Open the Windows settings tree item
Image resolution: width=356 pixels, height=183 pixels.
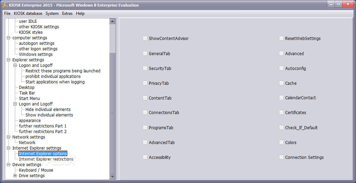[x=36, y=54]
